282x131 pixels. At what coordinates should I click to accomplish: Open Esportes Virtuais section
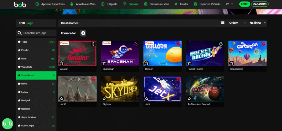tap(210, 4)
